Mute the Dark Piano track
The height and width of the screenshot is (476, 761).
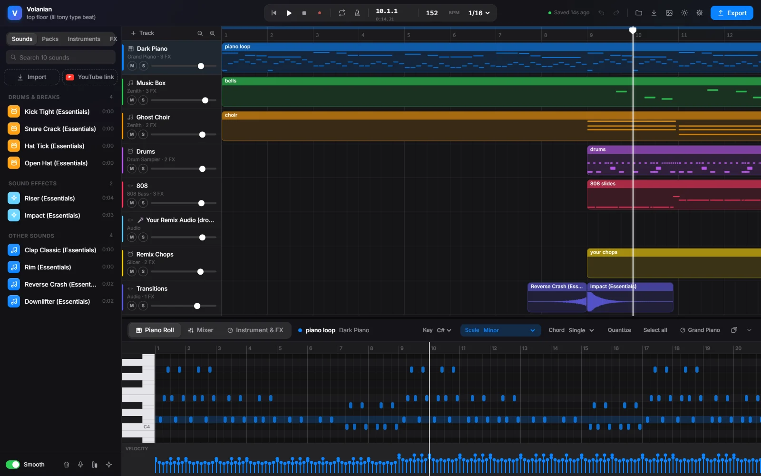132,66
